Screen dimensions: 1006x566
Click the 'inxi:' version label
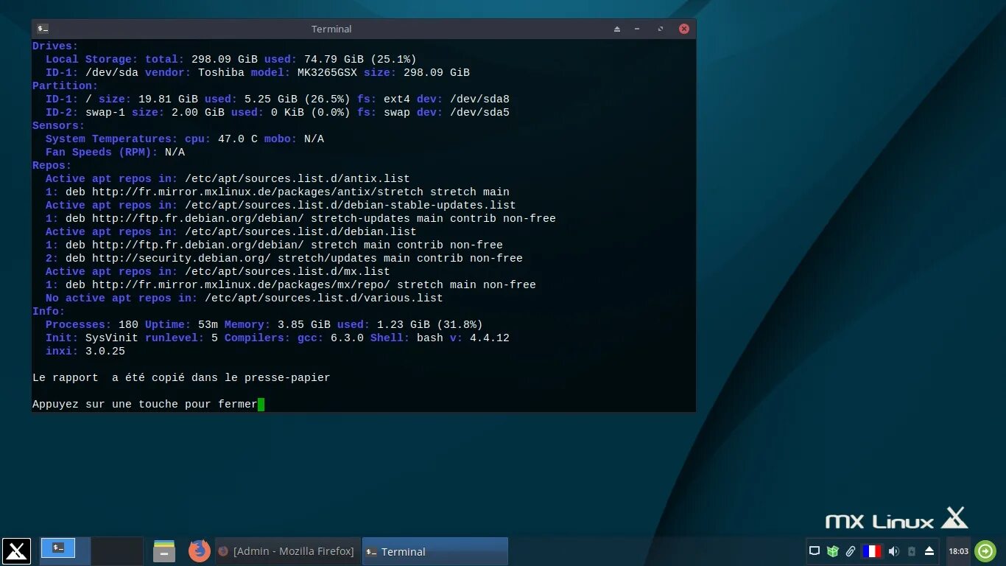[62, 351]
